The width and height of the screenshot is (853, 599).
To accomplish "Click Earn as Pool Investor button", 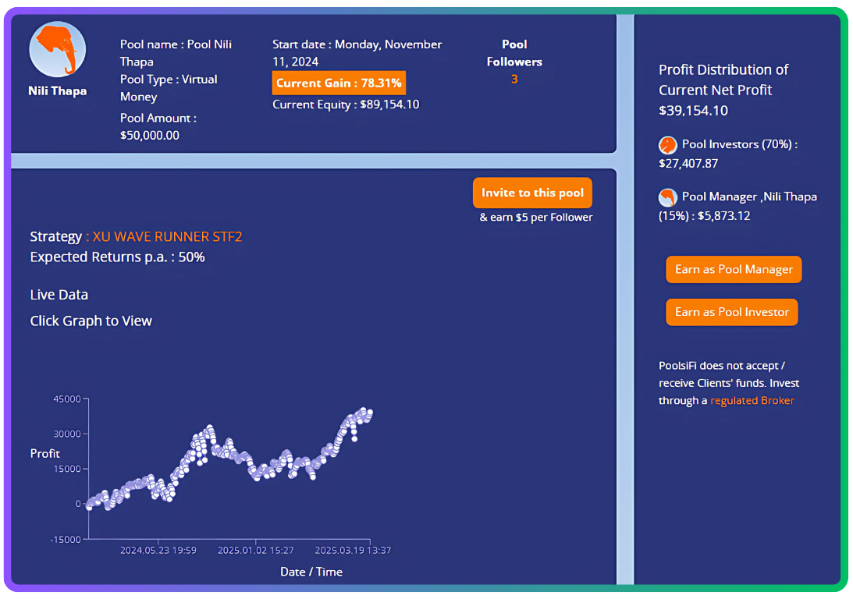I will pos(732,312).
